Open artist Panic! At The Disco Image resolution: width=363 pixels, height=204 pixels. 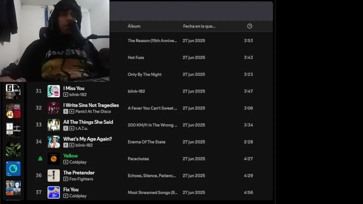pos(93,112)
